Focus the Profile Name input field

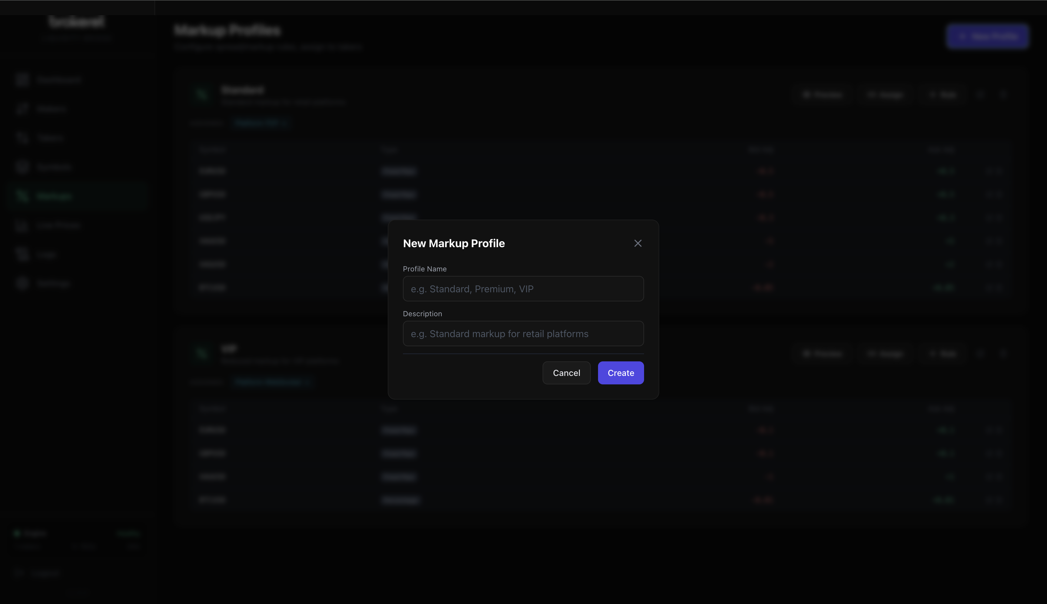coord(523,289)
